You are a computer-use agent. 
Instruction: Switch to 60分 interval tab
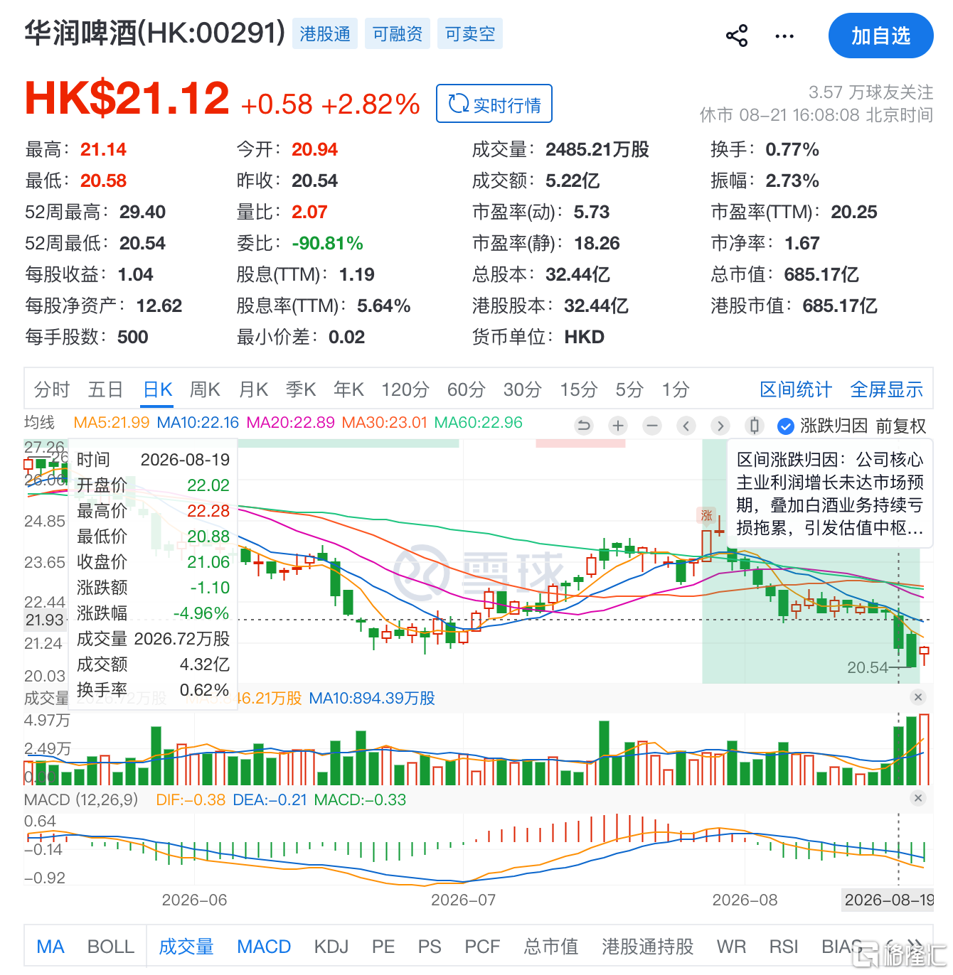point(466,389)
